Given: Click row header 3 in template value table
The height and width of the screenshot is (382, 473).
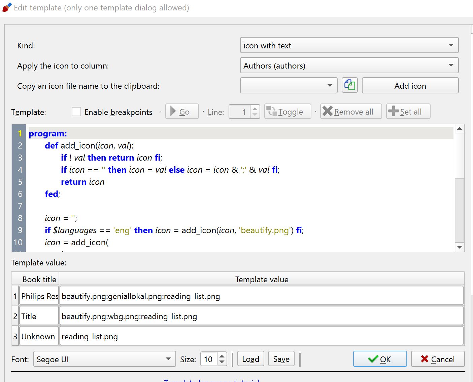Looking at the screenshot, I should click(x=15, y=336).
